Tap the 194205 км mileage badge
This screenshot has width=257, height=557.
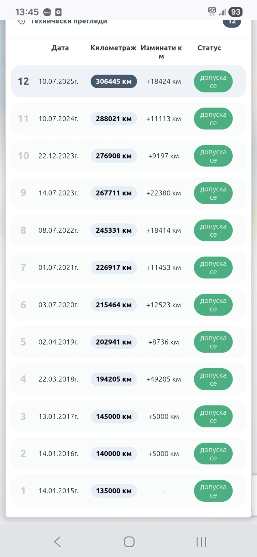(x=114, y=379)
